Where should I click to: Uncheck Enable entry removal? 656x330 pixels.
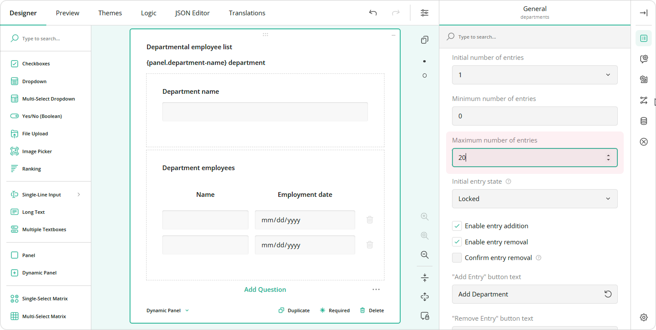click(x=457, y=242)
